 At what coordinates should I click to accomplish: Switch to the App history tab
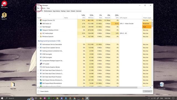56,11
